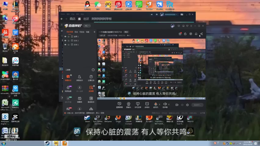
Task: Edit the raft category tag
Action: pyautogui.click(x=102, y=35)
